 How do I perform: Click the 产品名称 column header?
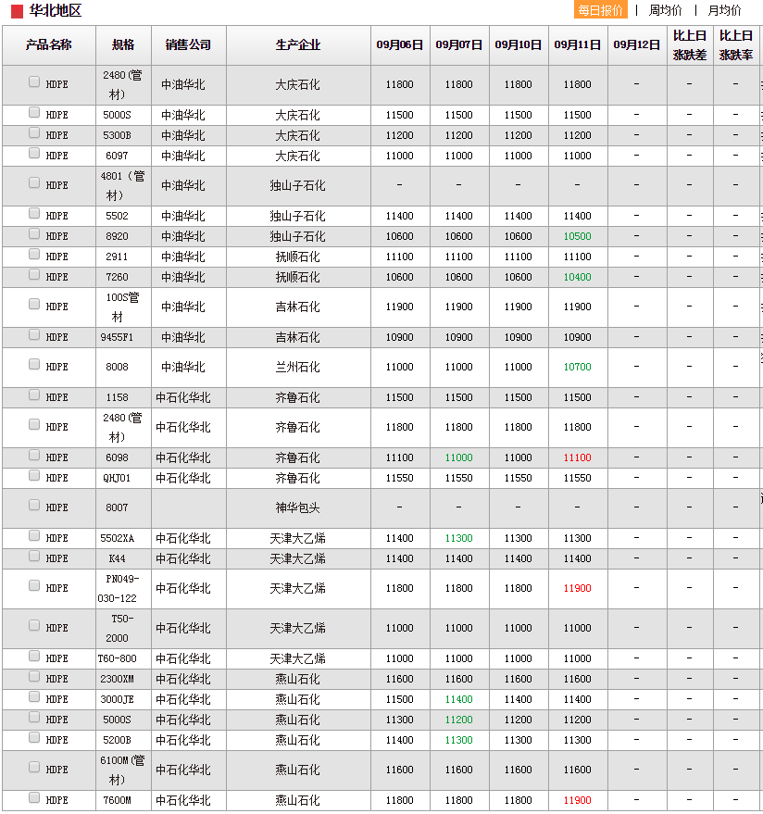[49, 44]
